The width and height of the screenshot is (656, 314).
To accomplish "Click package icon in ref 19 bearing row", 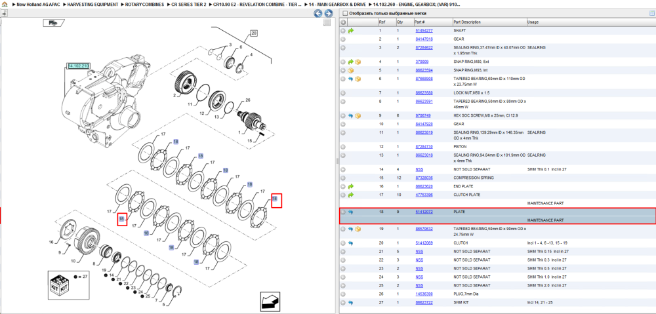I will coord(358,229).
